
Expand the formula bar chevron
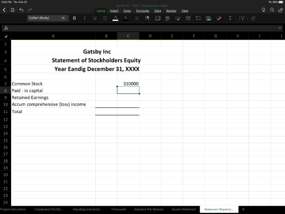click(280, 28)
